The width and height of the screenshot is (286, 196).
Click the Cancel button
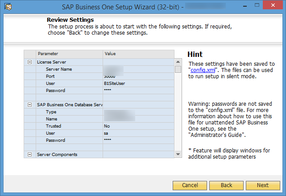(190, 185)
